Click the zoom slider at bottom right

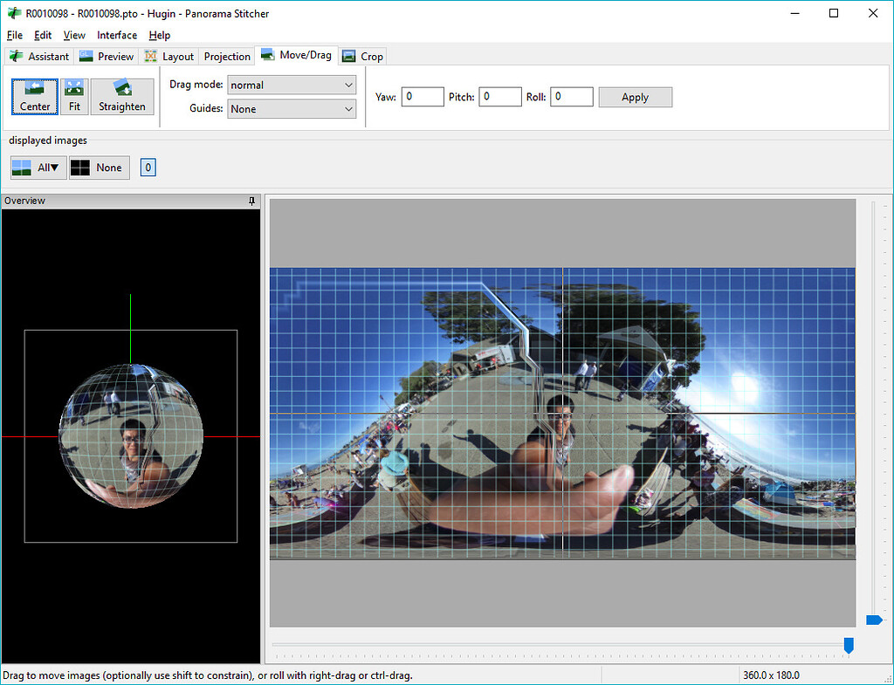pos(875,620)
